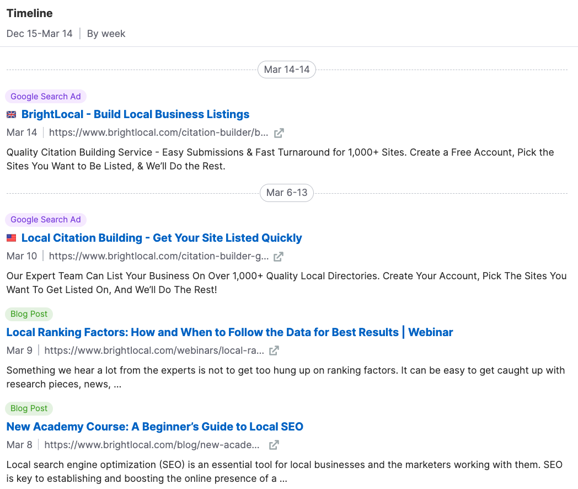Open 'New Academy Course: A Beginner's Guide to Local SEO'
Screen dimensions: 578x489
point(154,427)
